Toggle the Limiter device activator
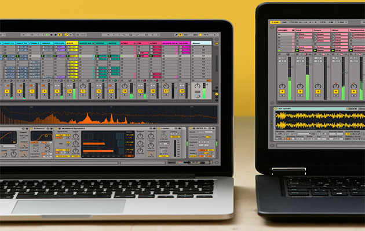The height and width of the screenshot is (231, 365). (160, 128)
